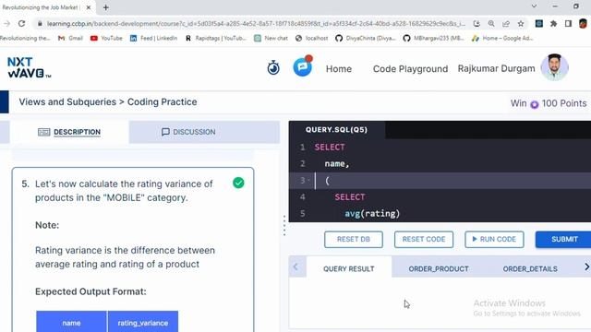Click the blue extension icon in toolbar
The image size is (591, 332).
539,23
